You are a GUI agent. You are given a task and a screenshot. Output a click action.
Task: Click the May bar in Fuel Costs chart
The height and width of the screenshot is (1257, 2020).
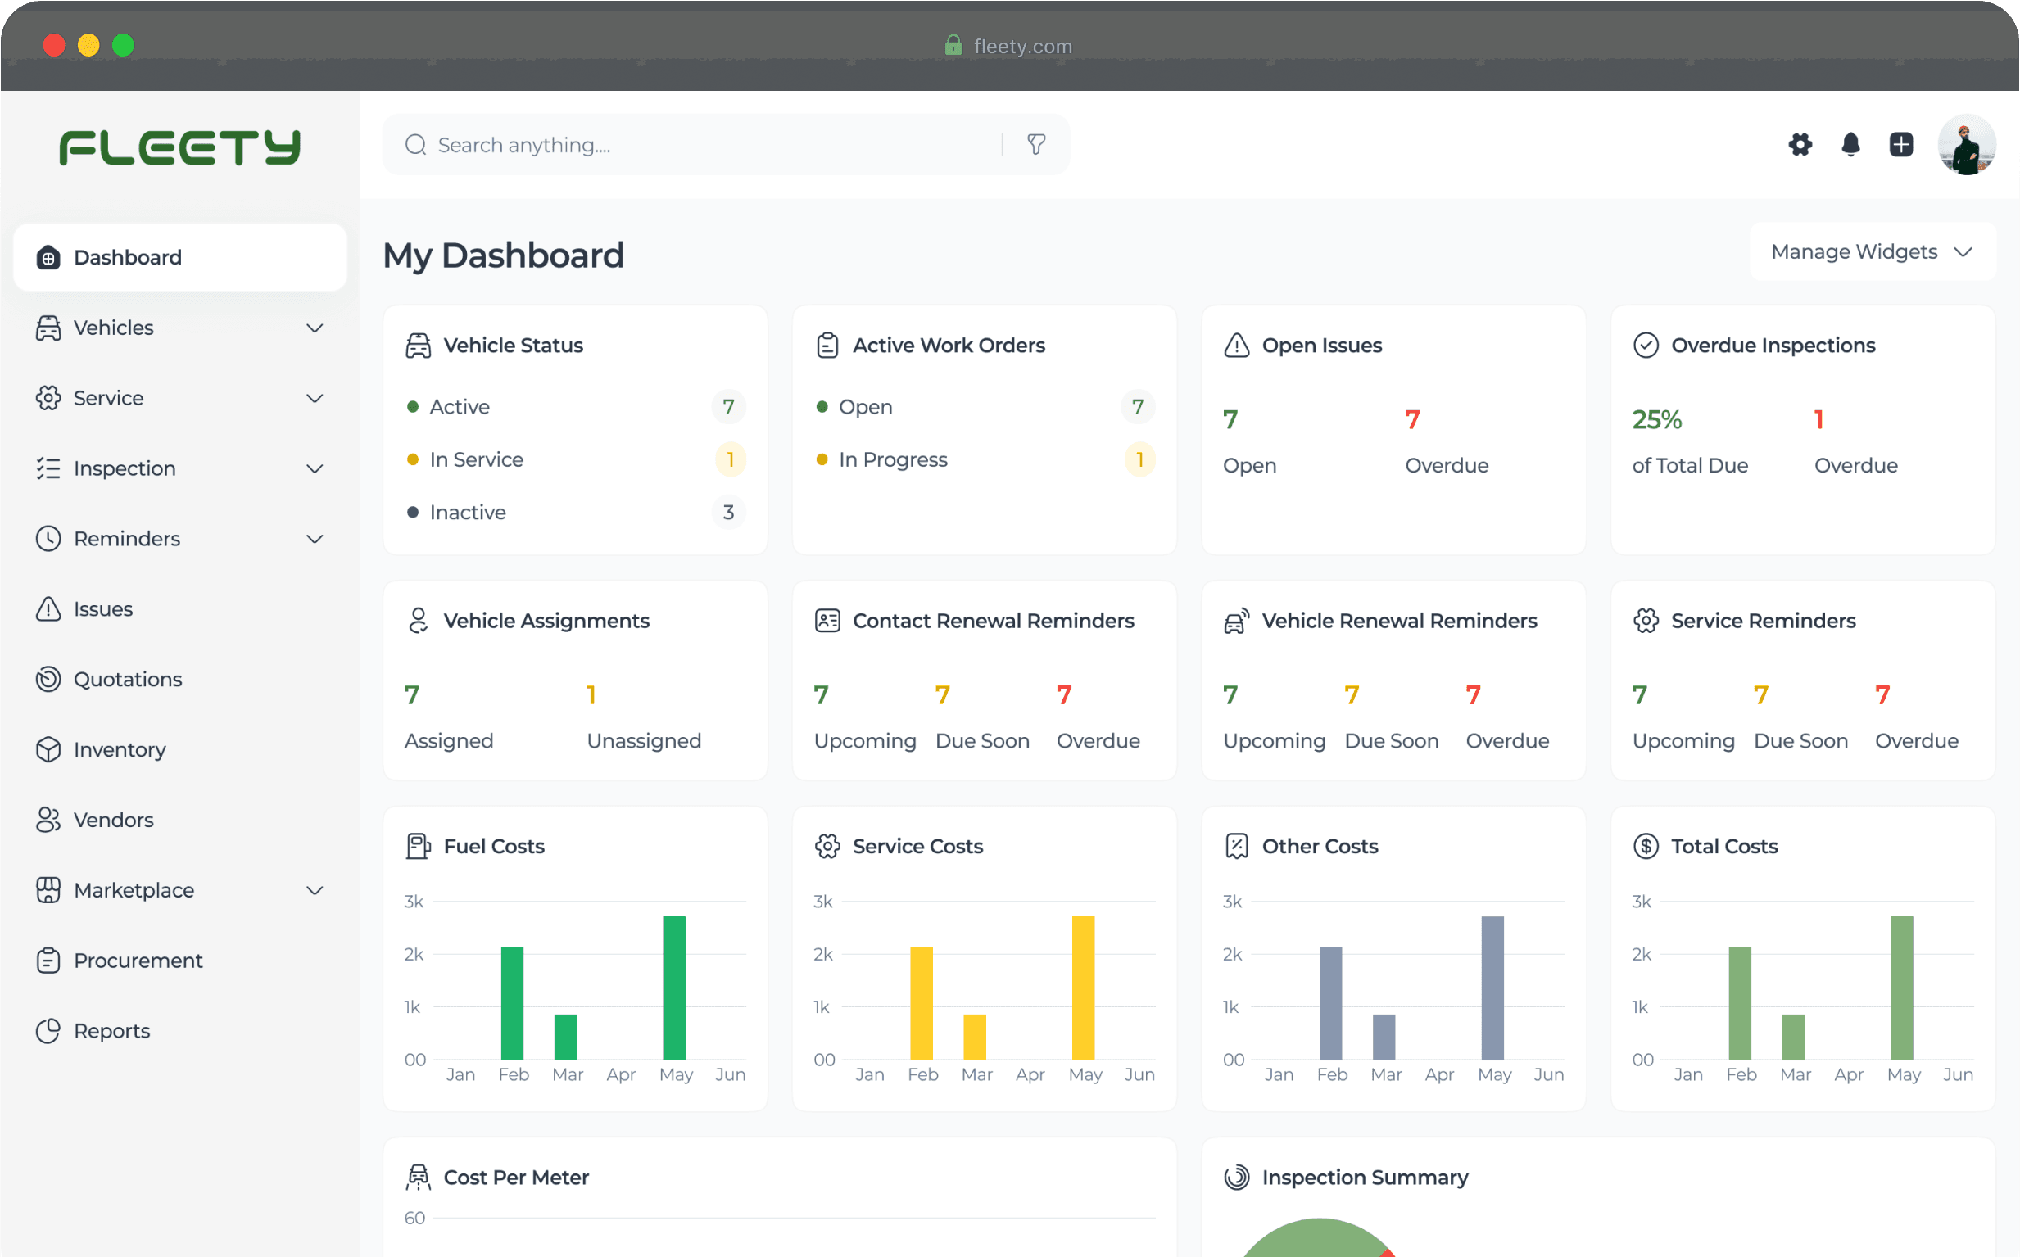tap(674, 989)
